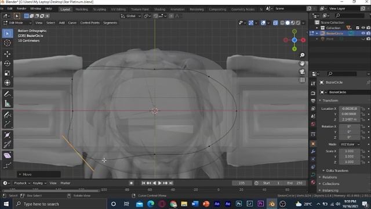Image resolution: width=371 pixels, height=209 pixels.
Task: Switch to Shading workspace tab
Action: [x=160, y=9]
